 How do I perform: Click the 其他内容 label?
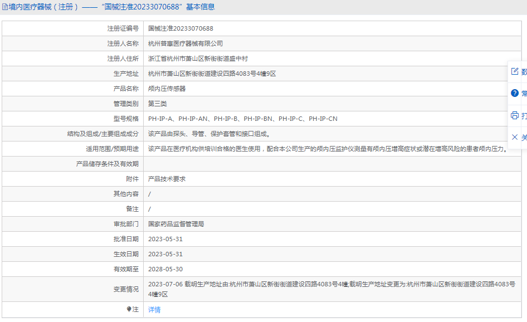pos(126,194)
